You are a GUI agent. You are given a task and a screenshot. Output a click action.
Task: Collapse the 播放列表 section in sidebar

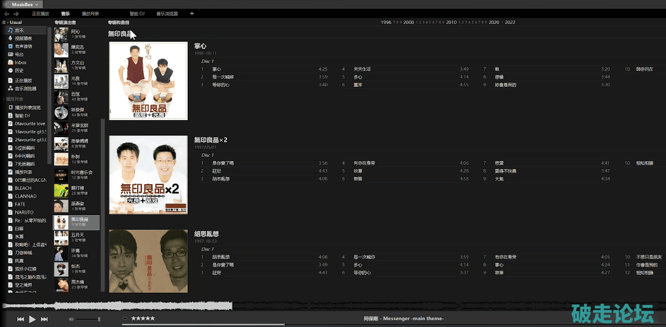click(4, 99)
